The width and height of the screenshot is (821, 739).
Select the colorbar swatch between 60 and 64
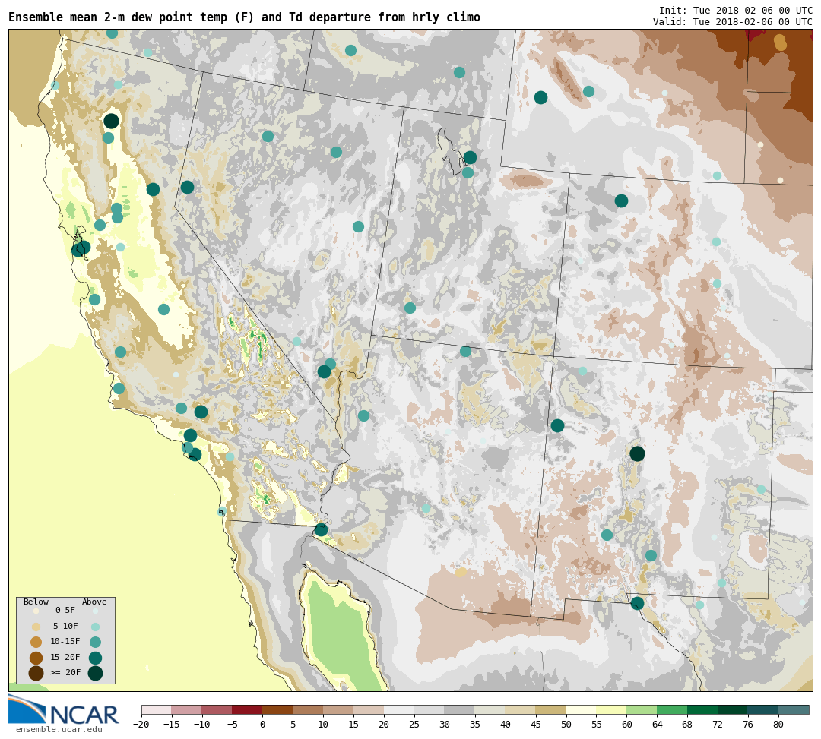tap(642, 709)
